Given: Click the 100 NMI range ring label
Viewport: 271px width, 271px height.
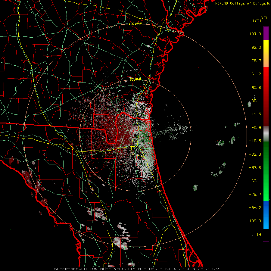Looking at the screenshot, I should [x=135, y=24].
